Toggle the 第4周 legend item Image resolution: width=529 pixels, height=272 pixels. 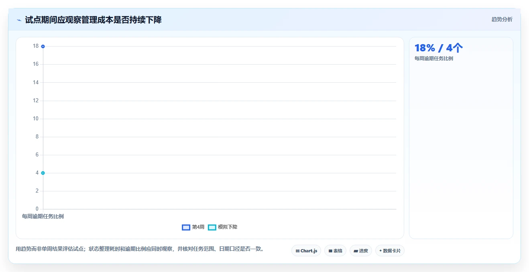(193, 227)
